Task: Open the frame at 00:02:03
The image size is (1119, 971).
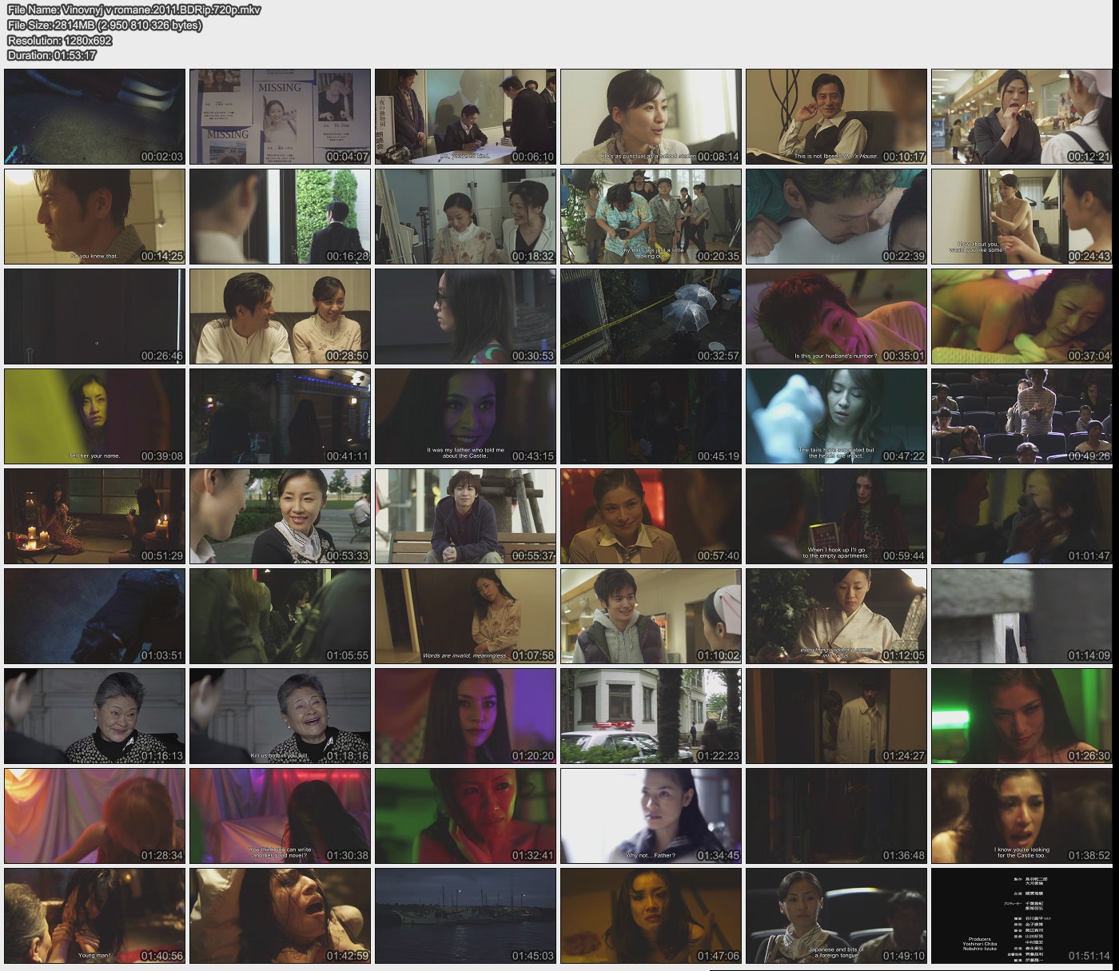Action: 94,117
